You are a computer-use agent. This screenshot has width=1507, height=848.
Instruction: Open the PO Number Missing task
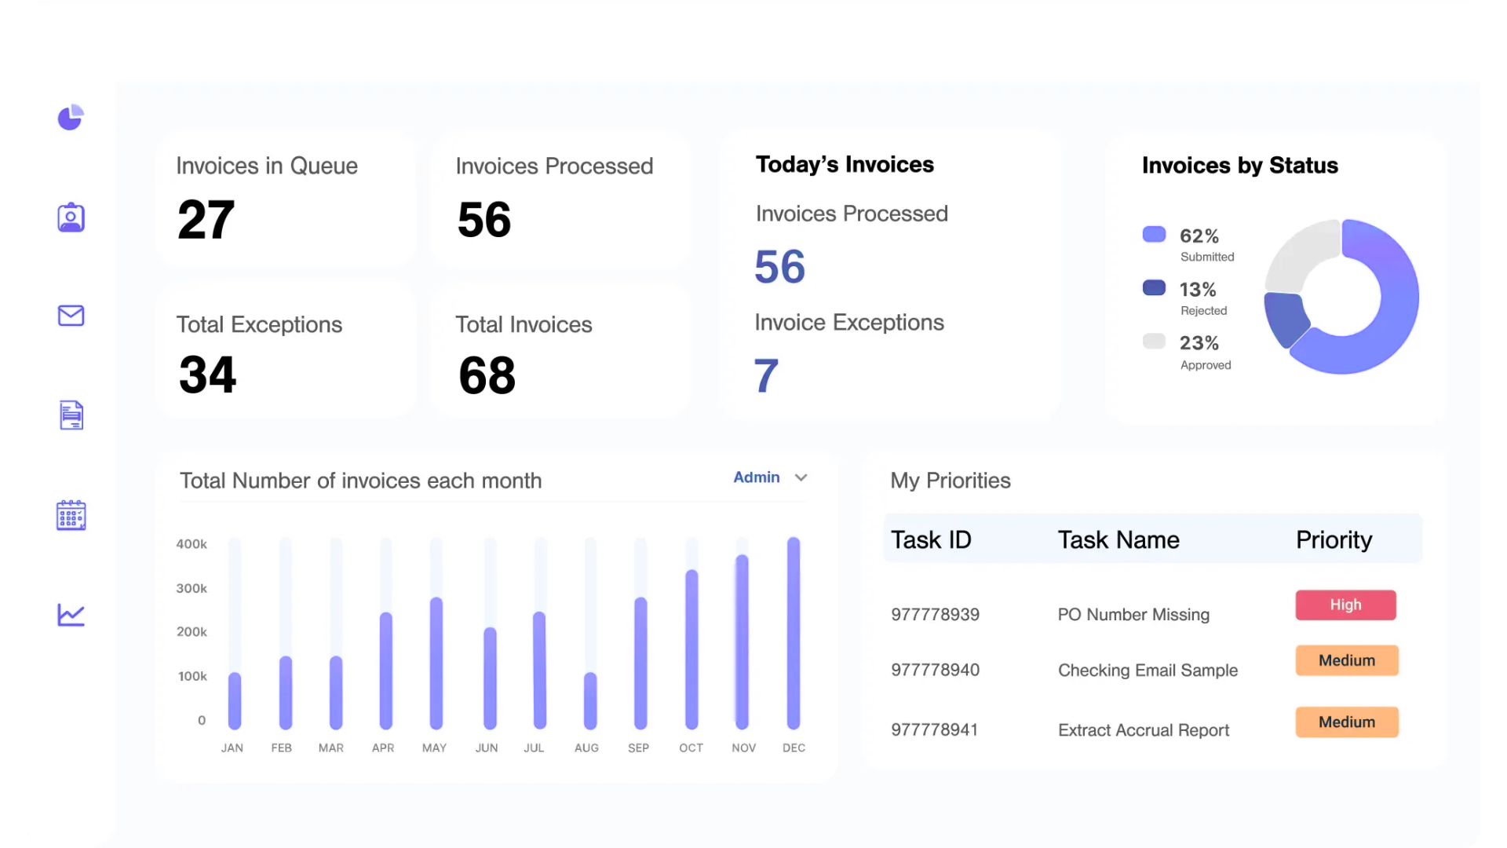coord(1133,615)
